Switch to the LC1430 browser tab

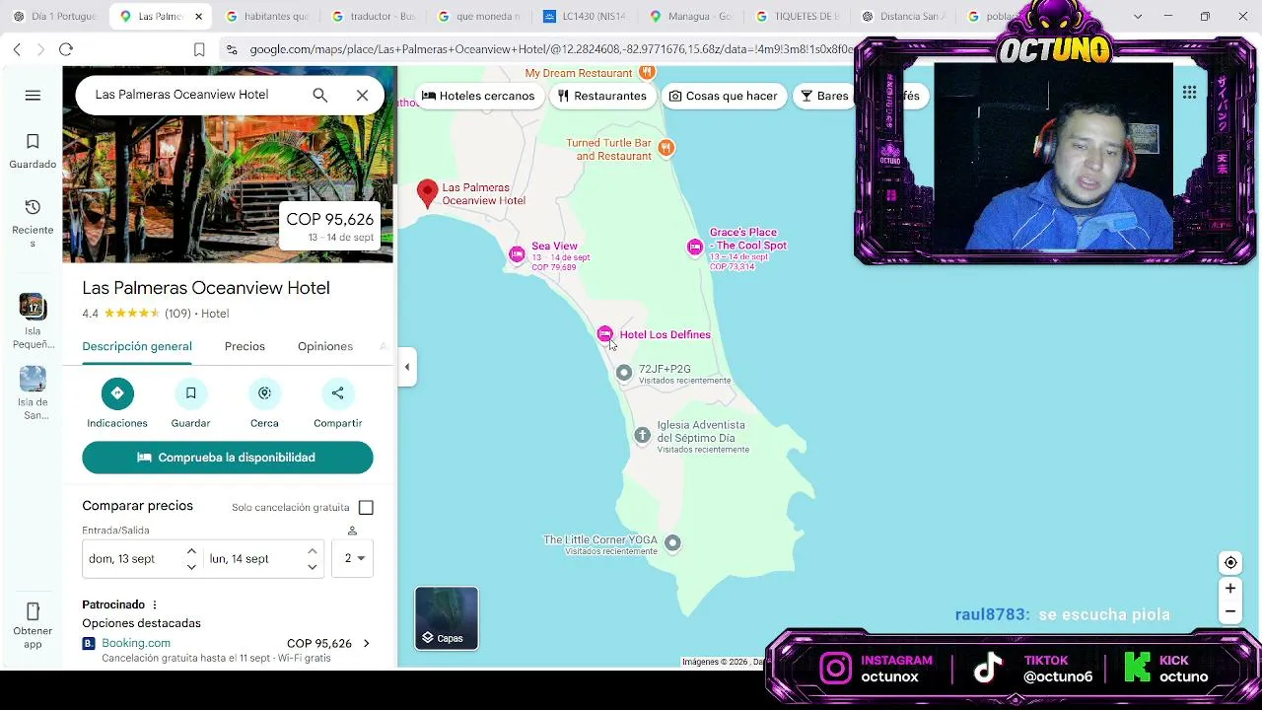click(586, 17)
